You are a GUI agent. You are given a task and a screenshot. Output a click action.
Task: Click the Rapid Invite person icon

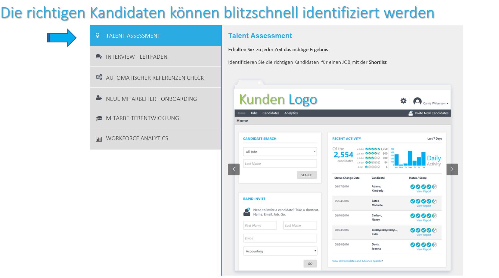tap(247, 212)
